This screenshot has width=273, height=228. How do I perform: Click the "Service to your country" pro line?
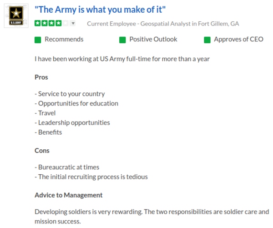[70, 94]
